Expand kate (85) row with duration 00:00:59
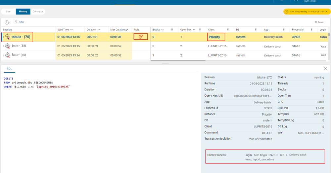Screen dimensions: 331x173 (4, 46)
